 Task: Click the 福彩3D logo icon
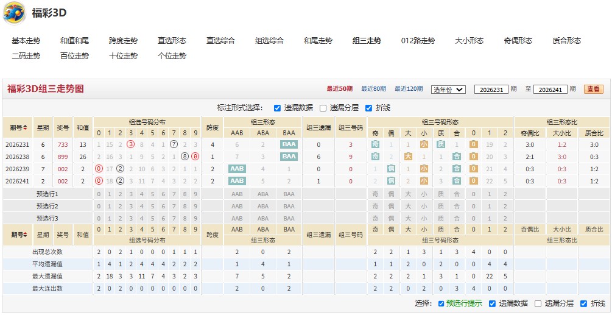click(x=15, y=13)
